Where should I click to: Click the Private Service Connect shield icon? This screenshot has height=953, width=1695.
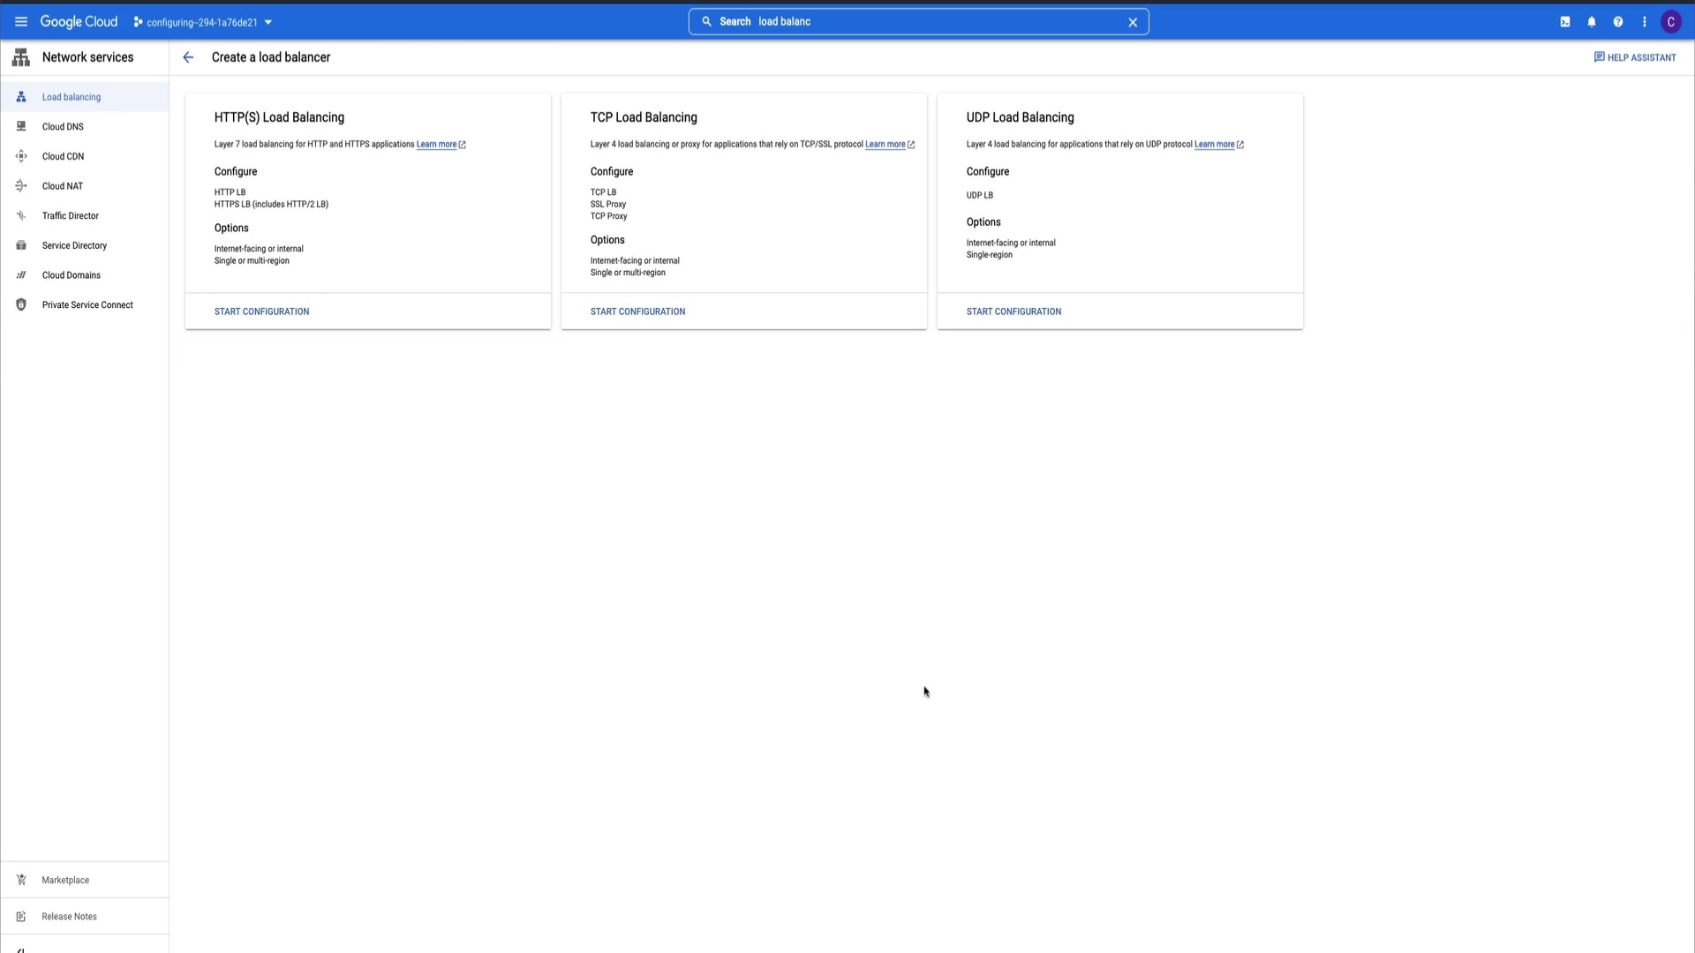(21, 305)
